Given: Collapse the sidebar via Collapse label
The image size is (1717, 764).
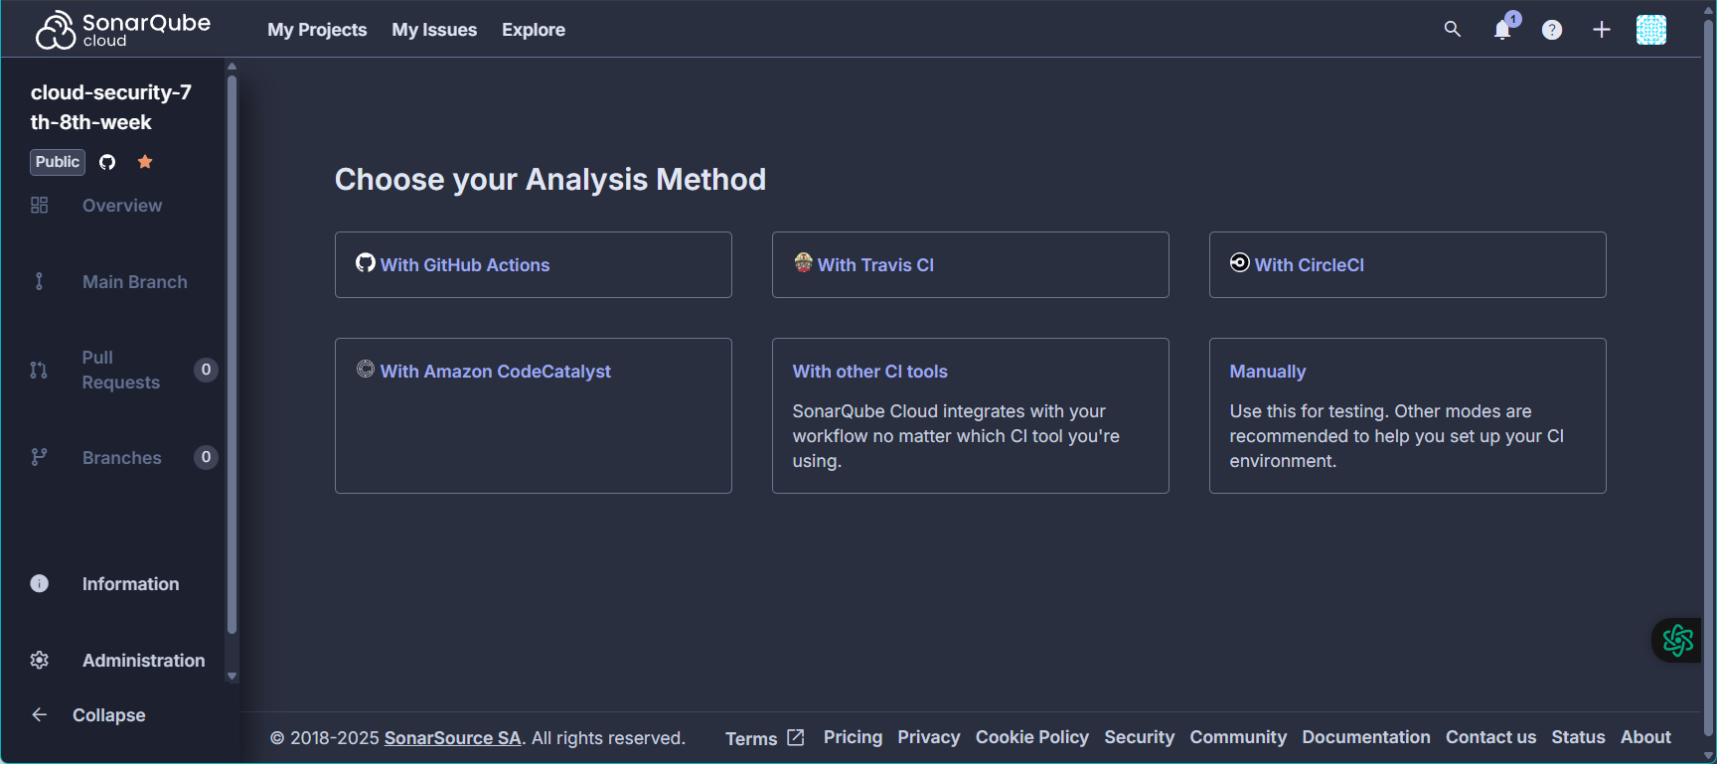Looking at the screenshot, I should (x=109, y=715).
